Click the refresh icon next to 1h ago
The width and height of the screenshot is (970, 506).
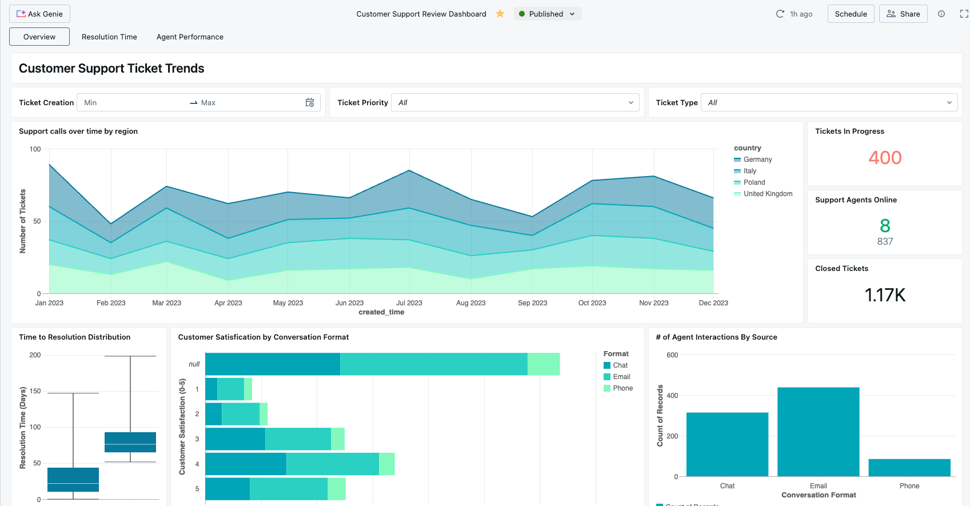[780, 14]
